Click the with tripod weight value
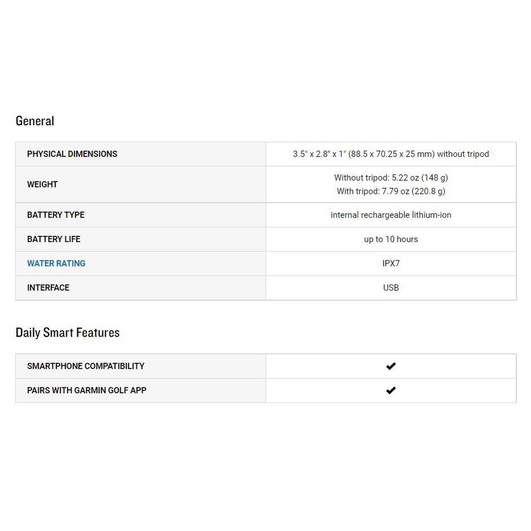This screenshot has width=531, height=531. coord(391,191)
